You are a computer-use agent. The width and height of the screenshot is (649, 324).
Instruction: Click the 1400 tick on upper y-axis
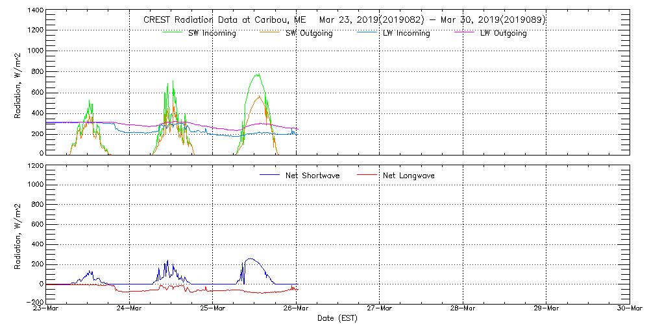[x=35, y=11]
